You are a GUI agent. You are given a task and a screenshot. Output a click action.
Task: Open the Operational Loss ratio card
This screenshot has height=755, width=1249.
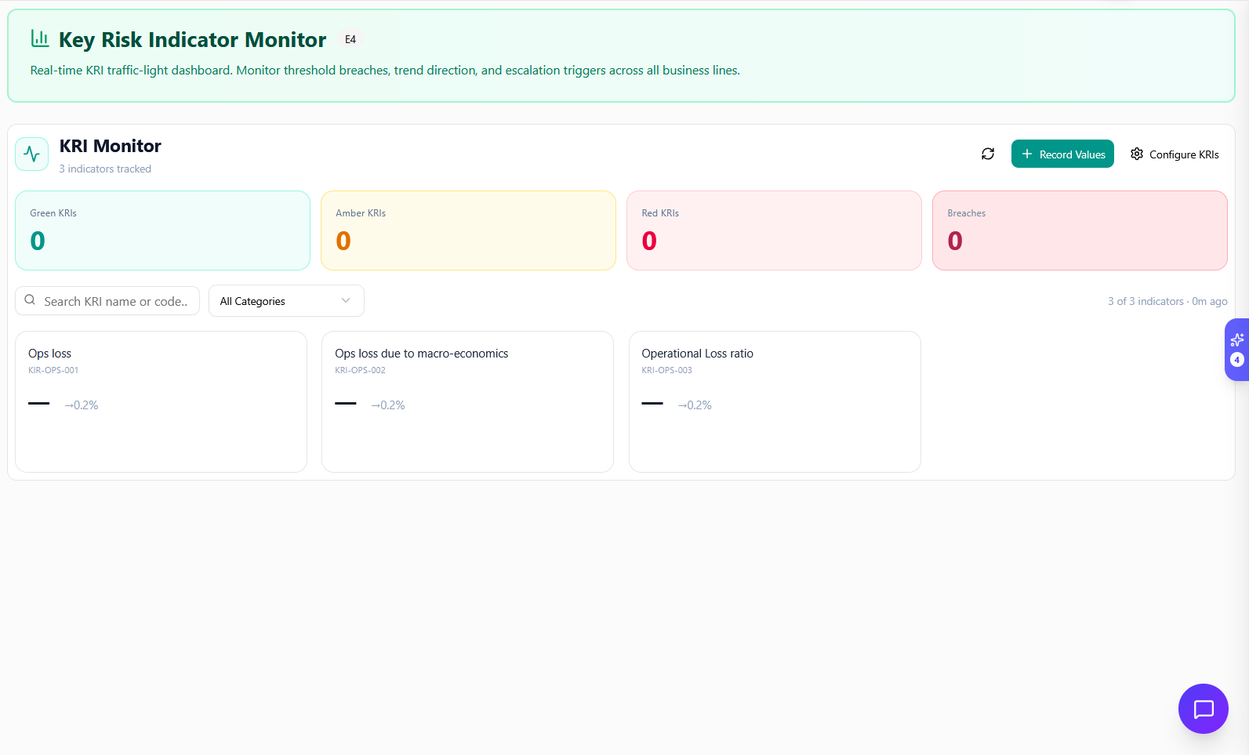point(774,401)
